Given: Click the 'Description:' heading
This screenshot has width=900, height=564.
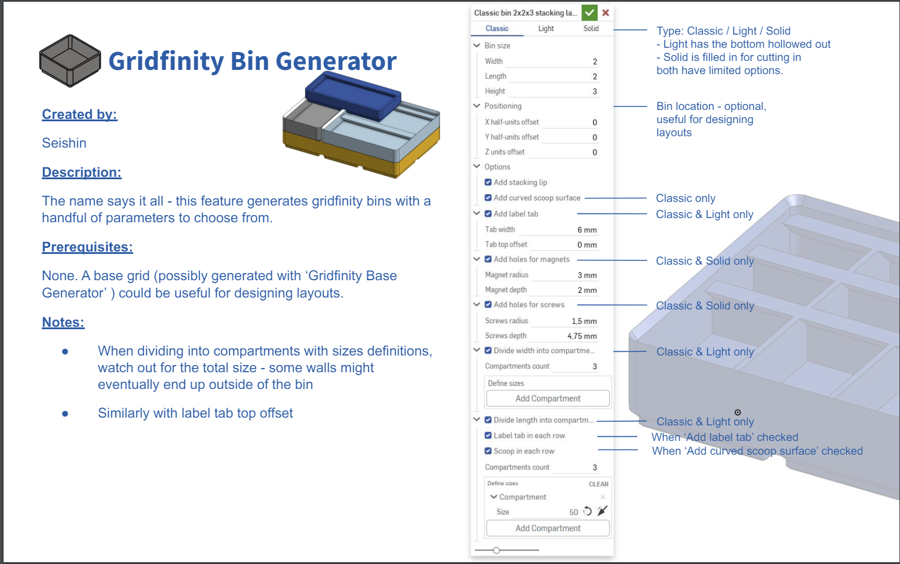Looking at the screenshot, I should [x=82, y=172].
